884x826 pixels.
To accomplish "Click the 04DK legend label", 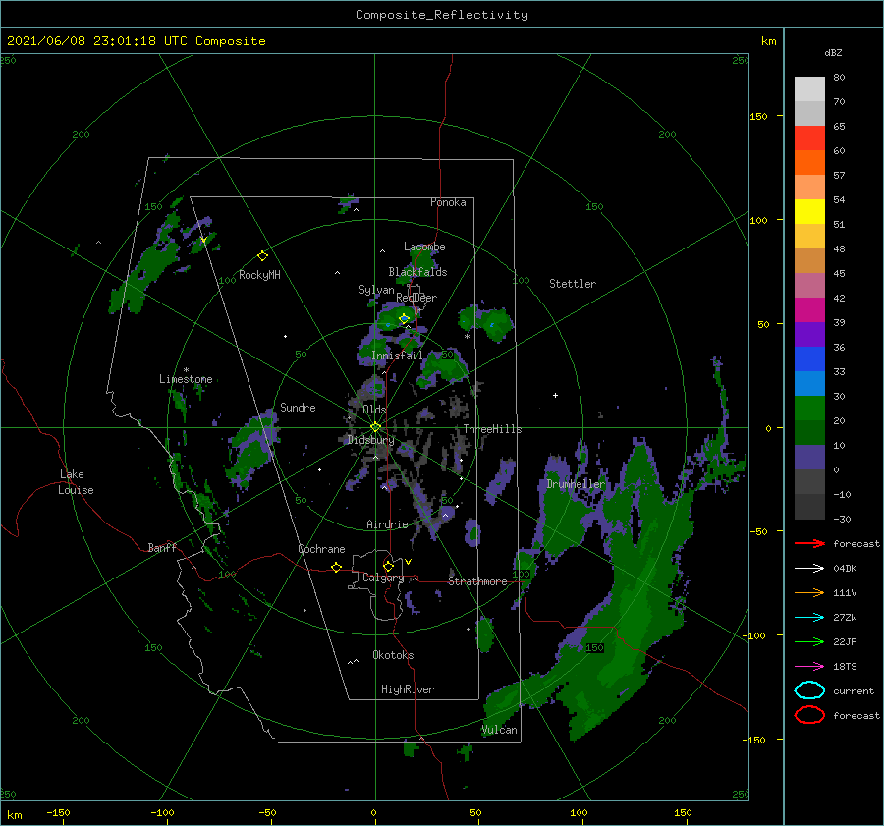I will pyautogui.click(x=845, y=568).
